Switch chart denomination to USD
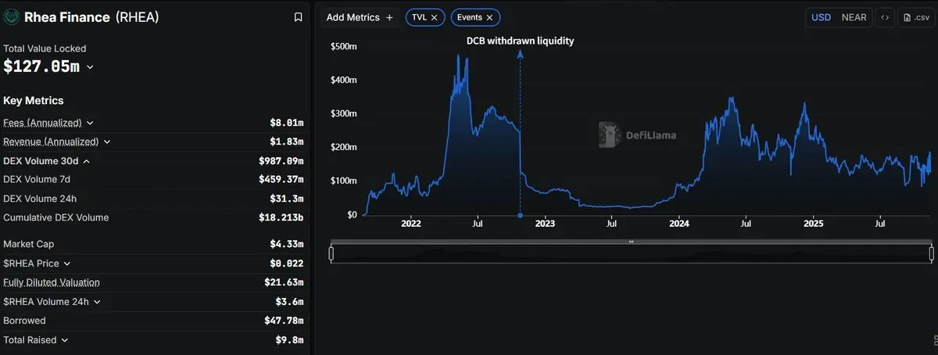The image size is (938, 355). click(x=821, y=17)
